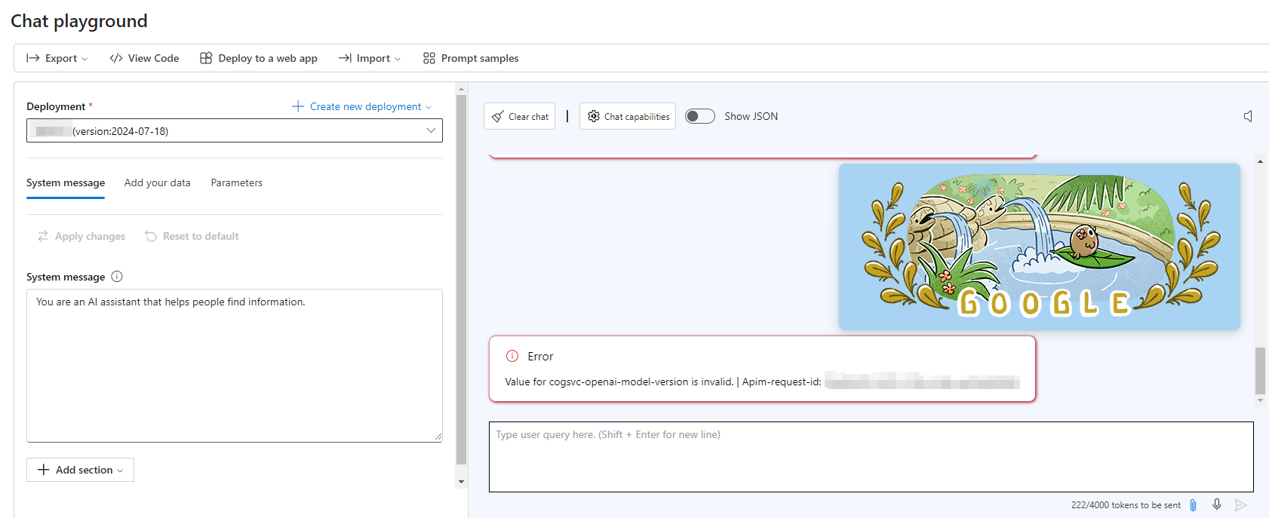Click the System message info icon
Image resolution: width=1269 pixels, height=518 pixels.
pos(117,277)
